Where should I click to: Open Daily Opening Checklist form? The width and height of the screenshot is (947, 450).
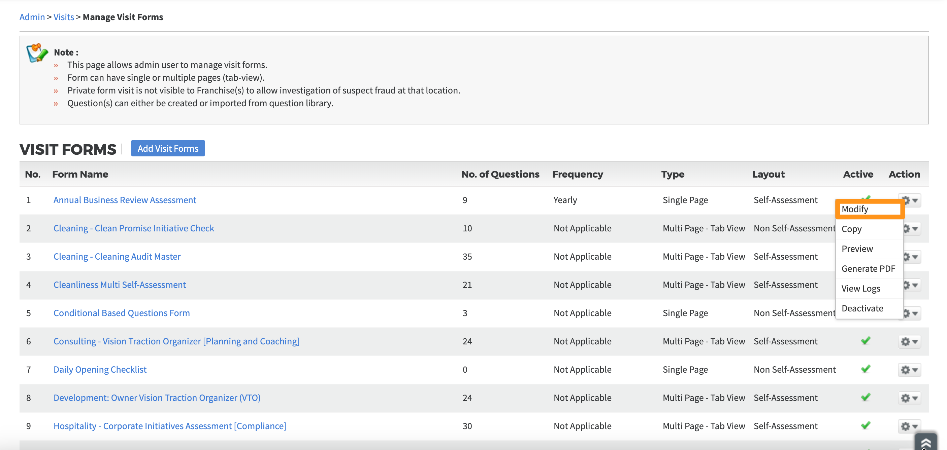click(x=100, y=370)
